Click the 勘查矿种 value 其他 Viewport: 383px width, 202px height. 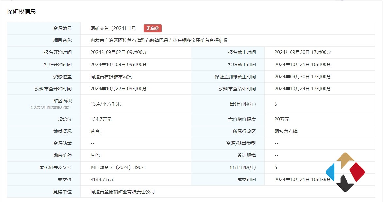pos(95,155)
